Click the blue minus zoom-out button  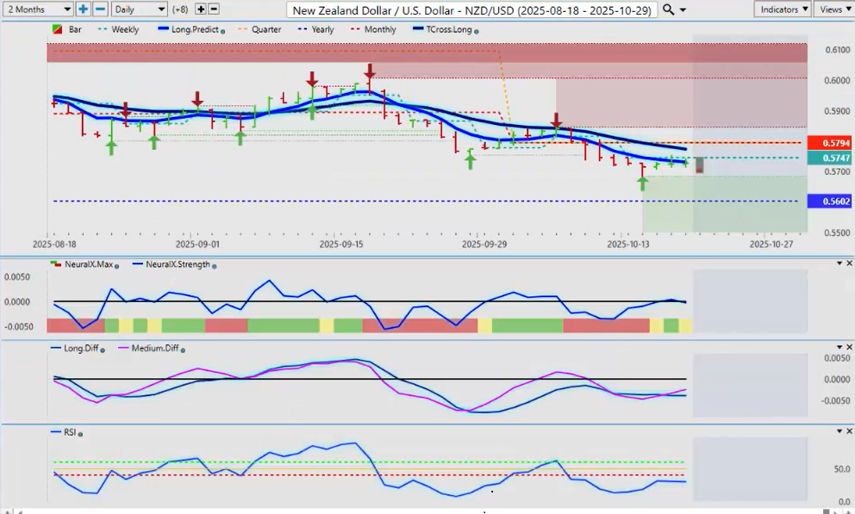100,9
